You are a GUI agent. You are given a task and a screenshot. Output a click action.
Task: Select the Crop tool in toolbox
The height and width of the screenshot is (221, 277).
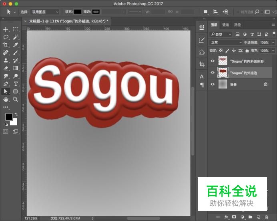[6, 45]
